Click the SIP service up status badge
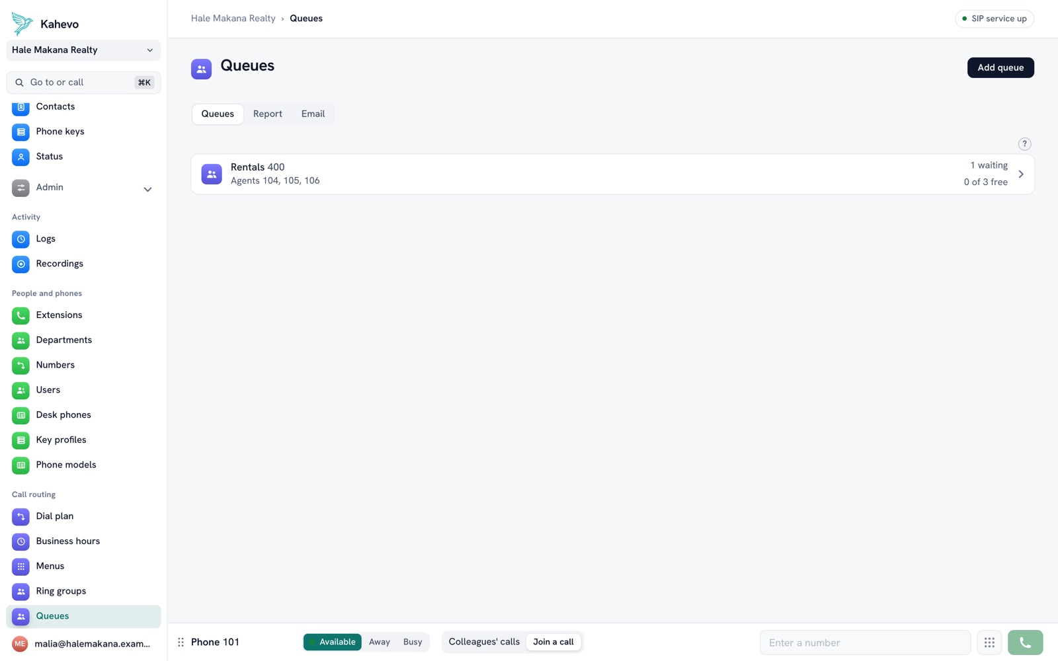 coord(995,19)
